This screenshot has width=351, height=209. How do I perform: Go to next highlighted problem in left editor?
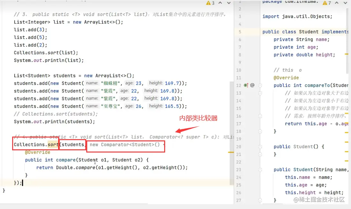click(229, 3)
